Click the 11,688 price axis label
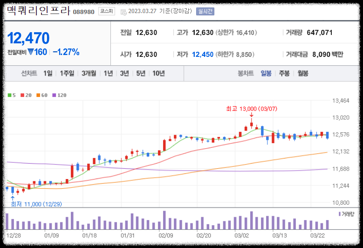Viewport: 363px width, 248px height. coord(341,169)
